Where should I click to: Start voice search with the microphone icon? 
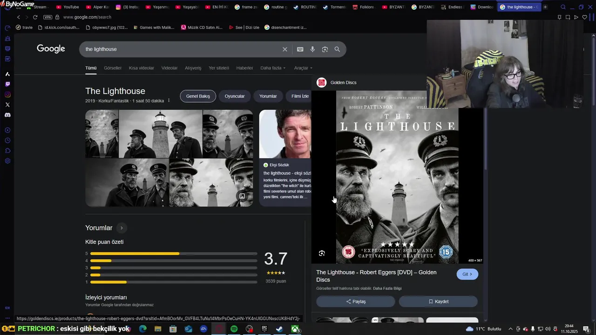point(312,49)
